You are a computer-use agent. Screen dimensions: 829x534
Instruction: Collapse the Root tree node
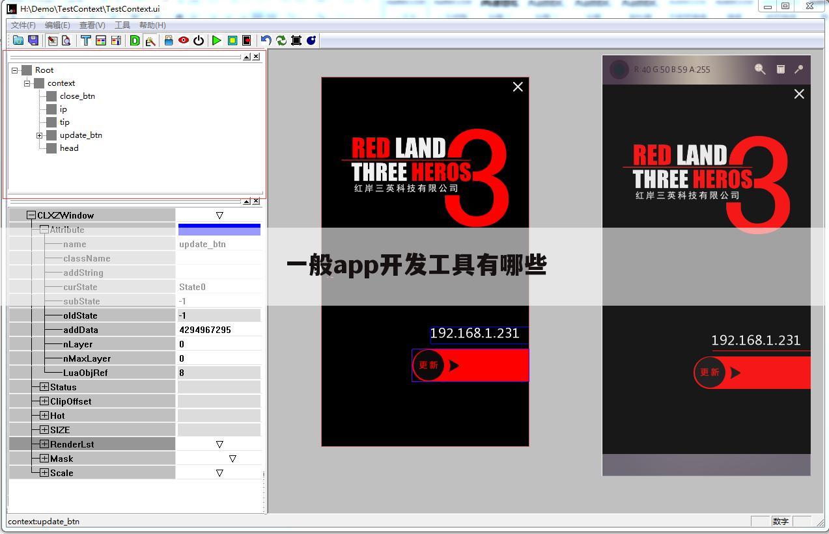tap(14, 70)
